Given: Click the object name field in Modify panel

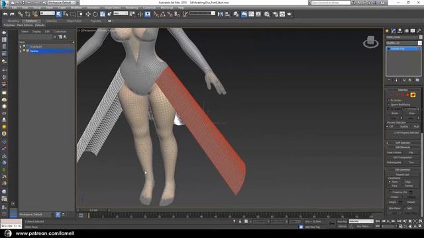Looking at the screenshot, I should coord(402,37).
